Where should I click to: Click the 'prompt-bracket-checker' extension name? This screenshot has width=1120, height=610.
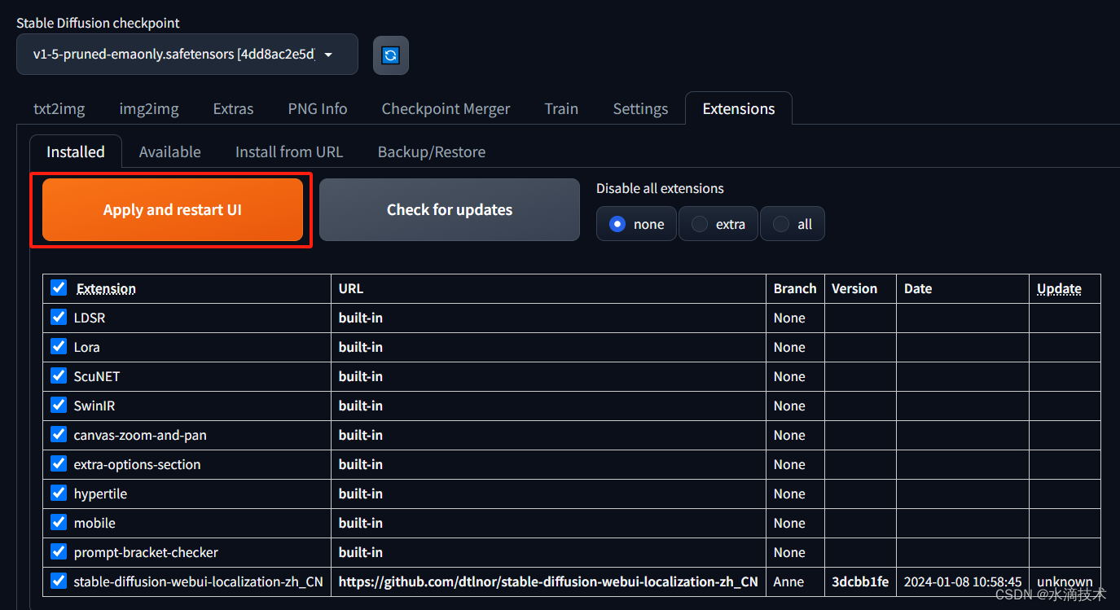[x=146, y=552]
